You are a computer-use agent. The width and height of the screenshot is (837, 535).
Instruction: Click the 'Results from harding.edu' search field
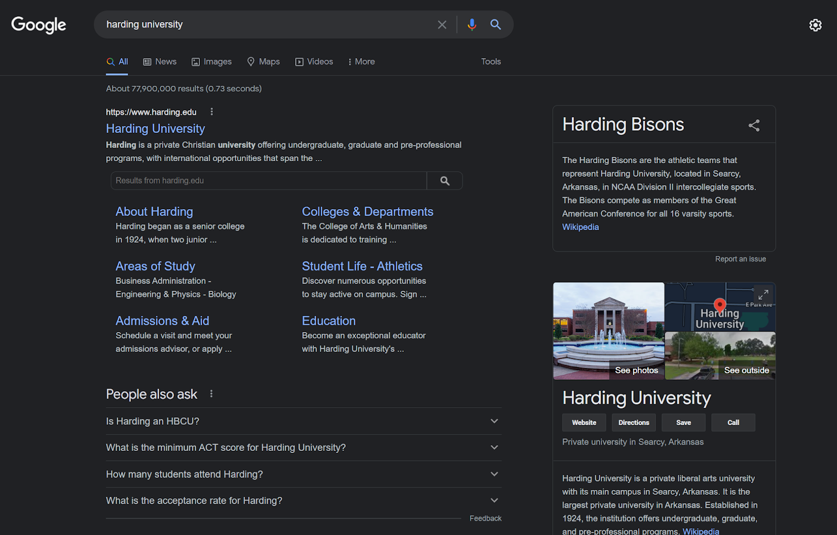click(x=269, y=180)
